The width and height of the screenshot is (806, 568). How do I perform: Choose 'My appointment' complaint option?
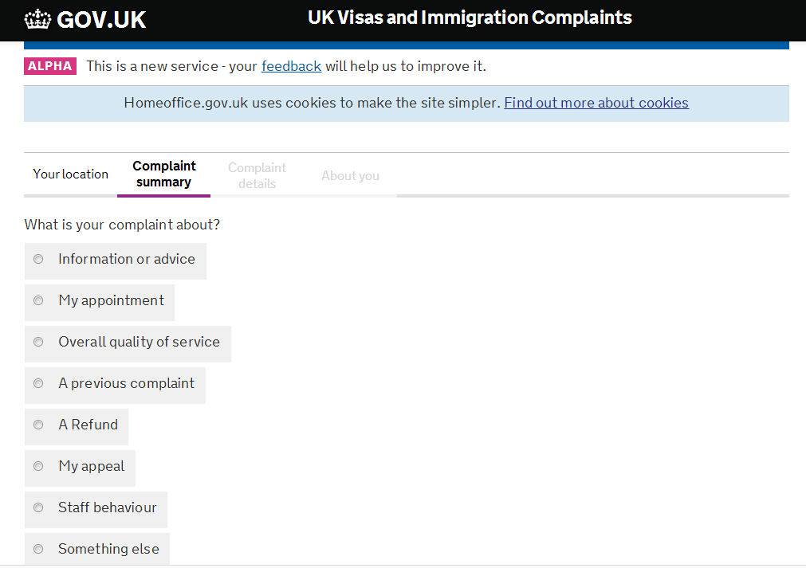tap(38, 300)
